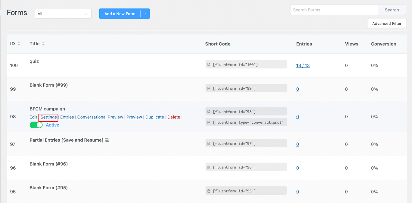
Task: Open entries count for Blank Form (#96)
Action: point(297,168)
